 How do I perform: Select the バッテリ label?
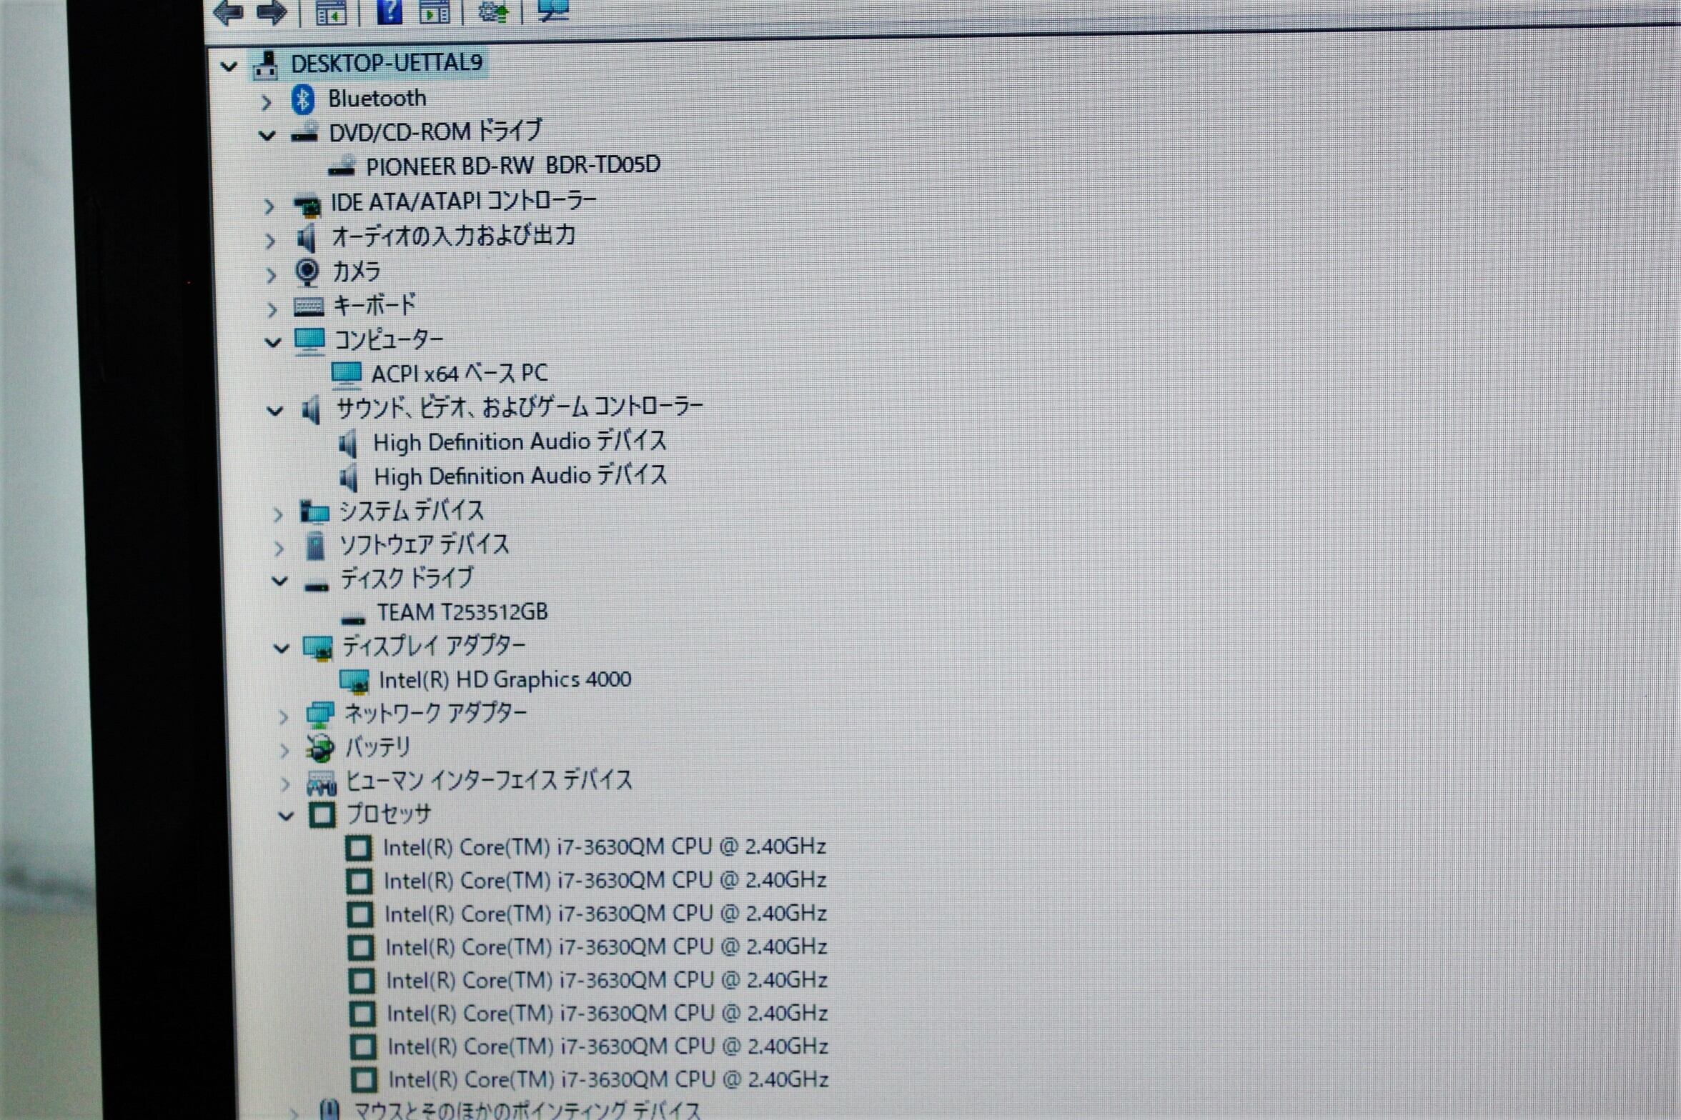377,748
